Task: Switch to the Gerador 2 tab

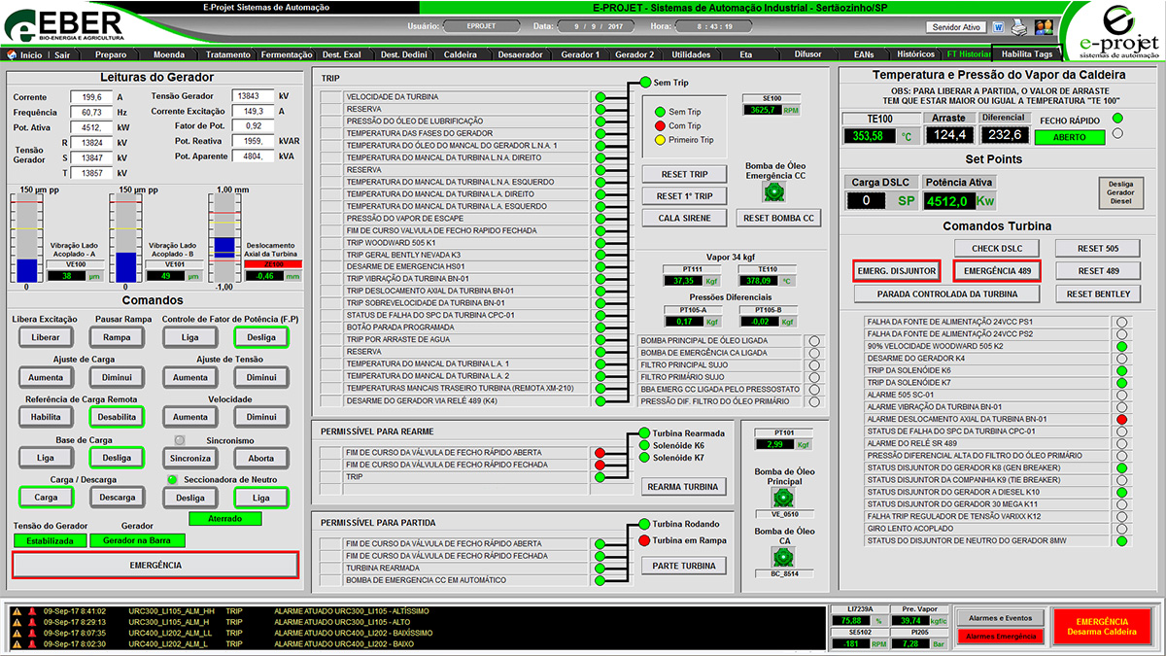Action: pos(634,55)
